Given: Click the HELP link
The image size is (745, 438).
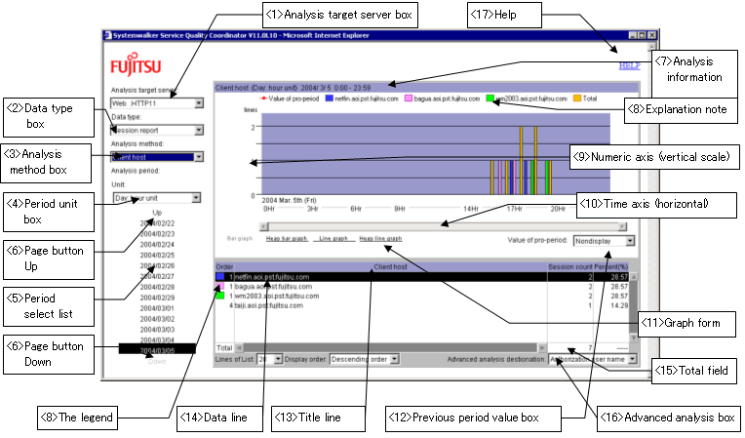Looking at the screenshot, I should (630, 65).
